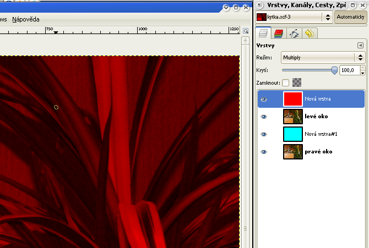Screen dimensions: 369x248
Task: Switch to the Layers tab icon
Action: click(263, 33)
